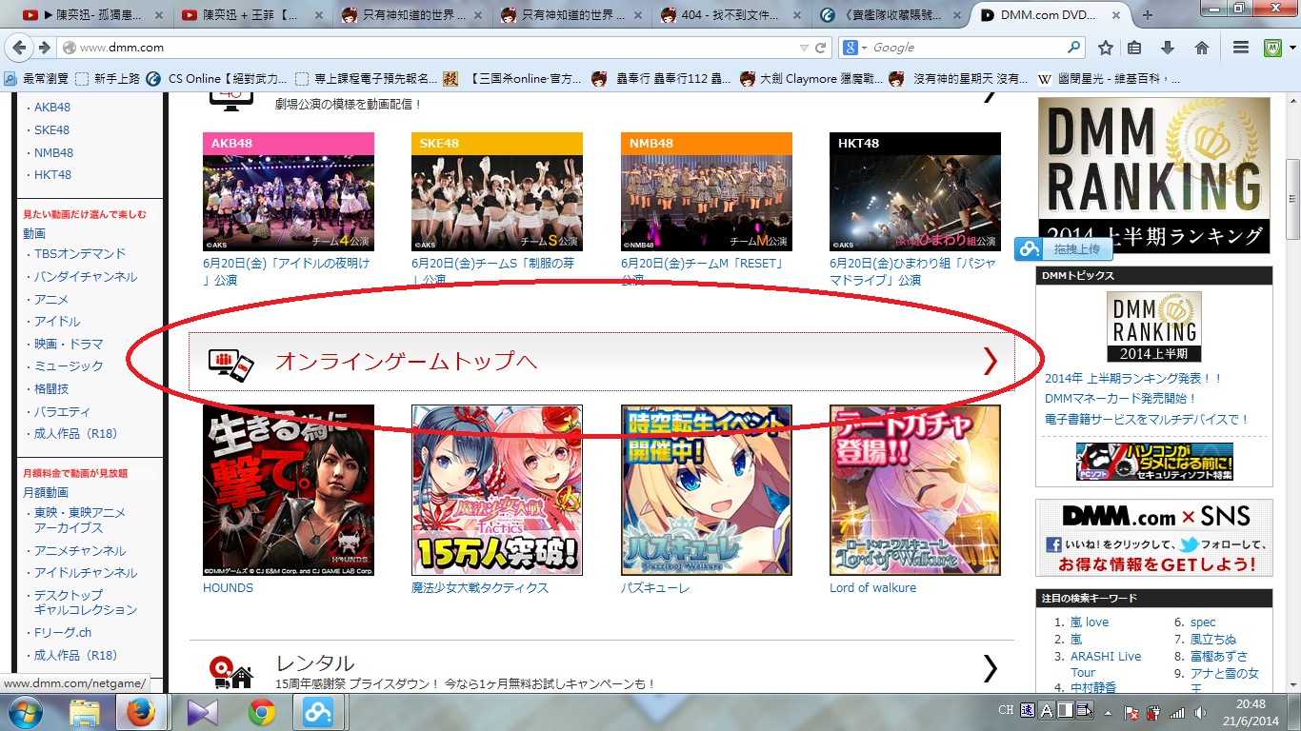Screen dimensions: 1301x731
Task: Open the レンタル section heading
Action: [x=315, y=663]
